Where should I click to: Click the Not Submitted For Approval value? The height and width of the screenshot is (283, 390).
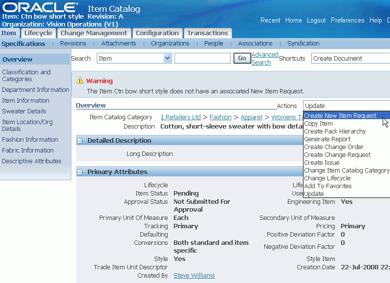(x=202, y=205)
